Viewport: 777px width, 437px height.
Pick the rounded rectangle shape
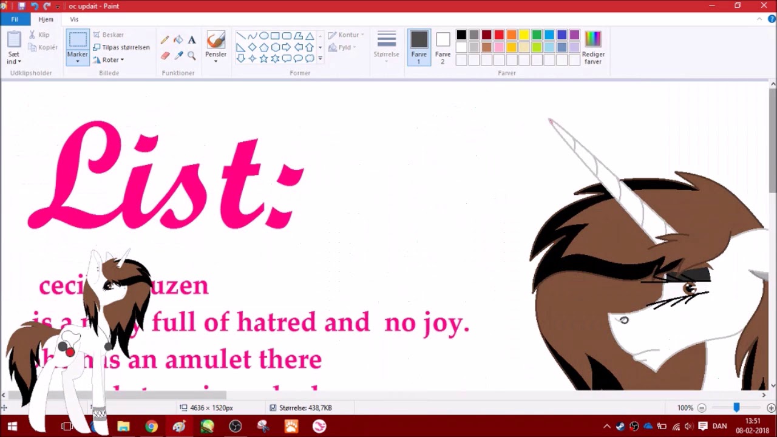click(287, 36)
